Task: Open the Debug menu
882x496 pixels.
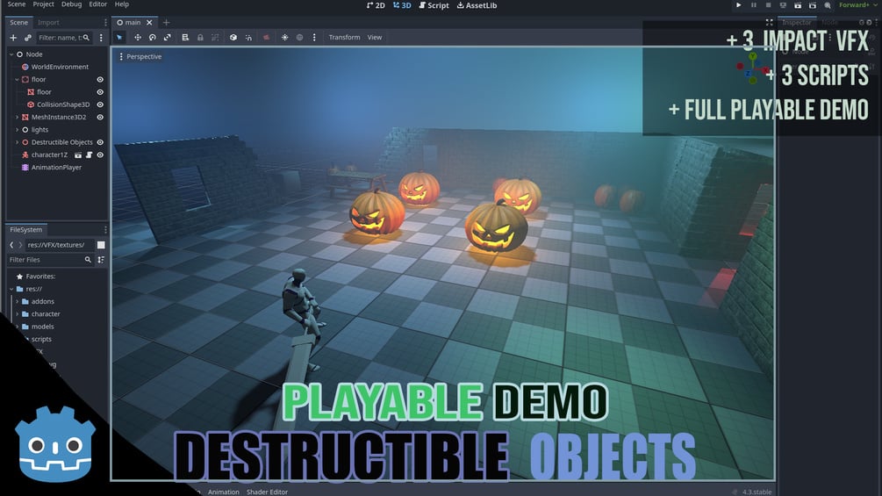Action: click(71, 4)
